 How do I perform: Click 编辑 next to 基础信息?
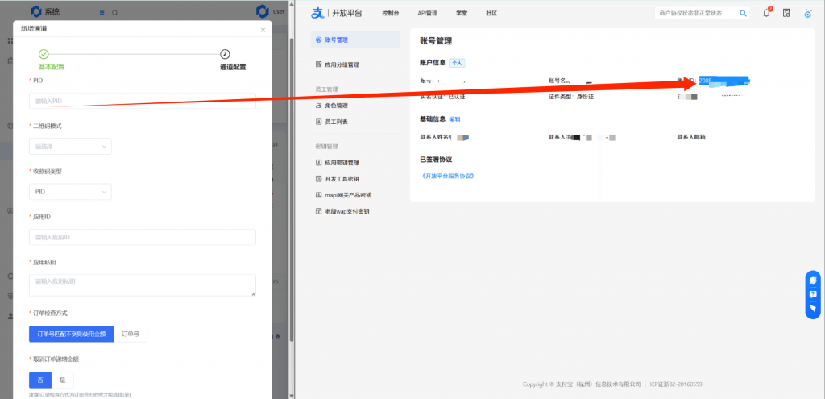pyautogui.click(x=454, y=118)
